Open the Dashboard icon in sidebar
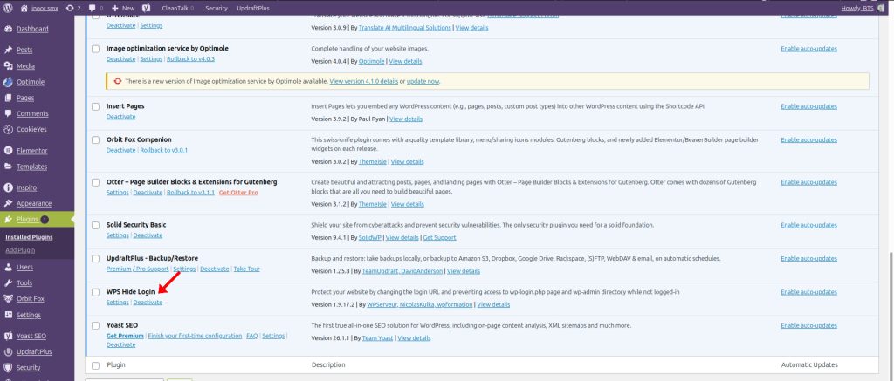 tap(8, 29)
